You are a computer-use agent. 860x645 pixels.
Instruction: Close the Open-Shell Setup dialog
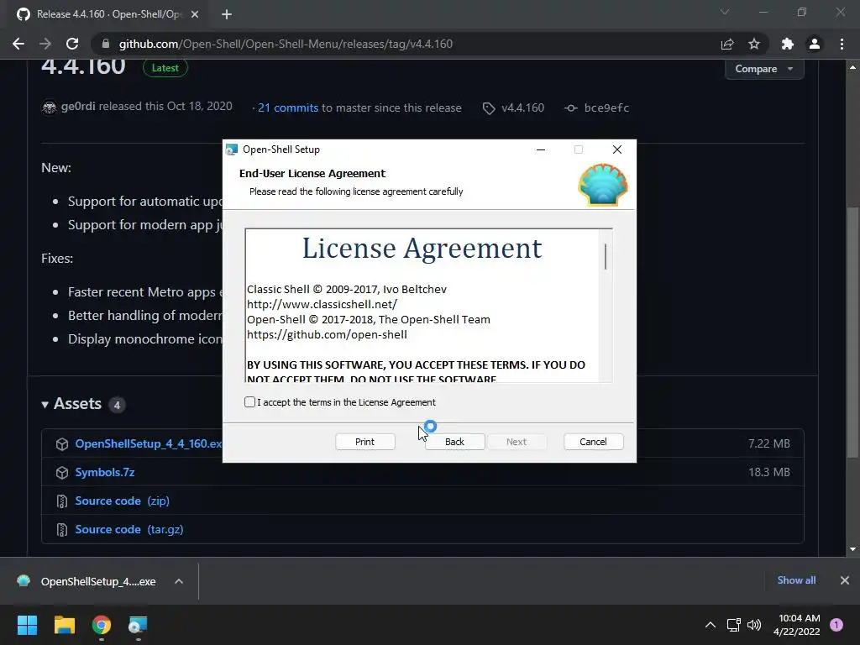click(617, 149)
